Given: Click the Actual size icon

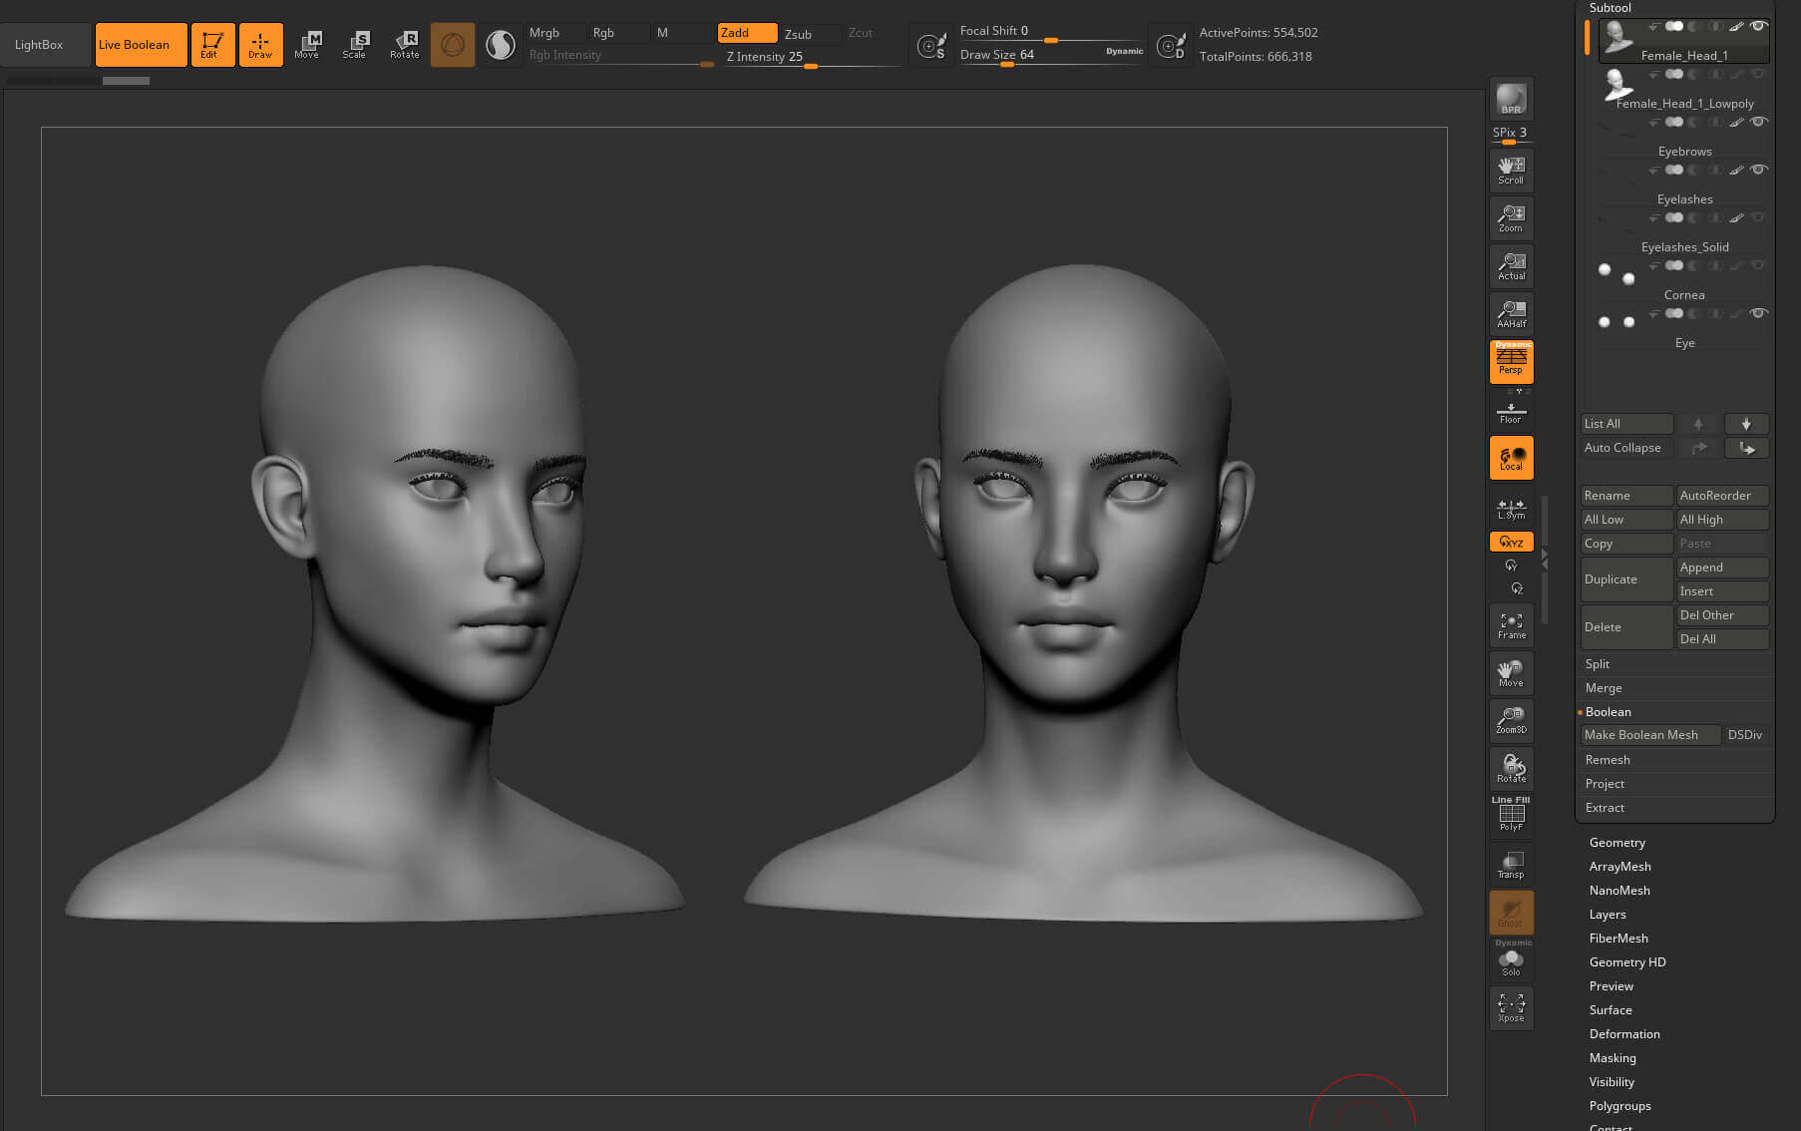Looking at the screenshot, I should click(1511, 265).
